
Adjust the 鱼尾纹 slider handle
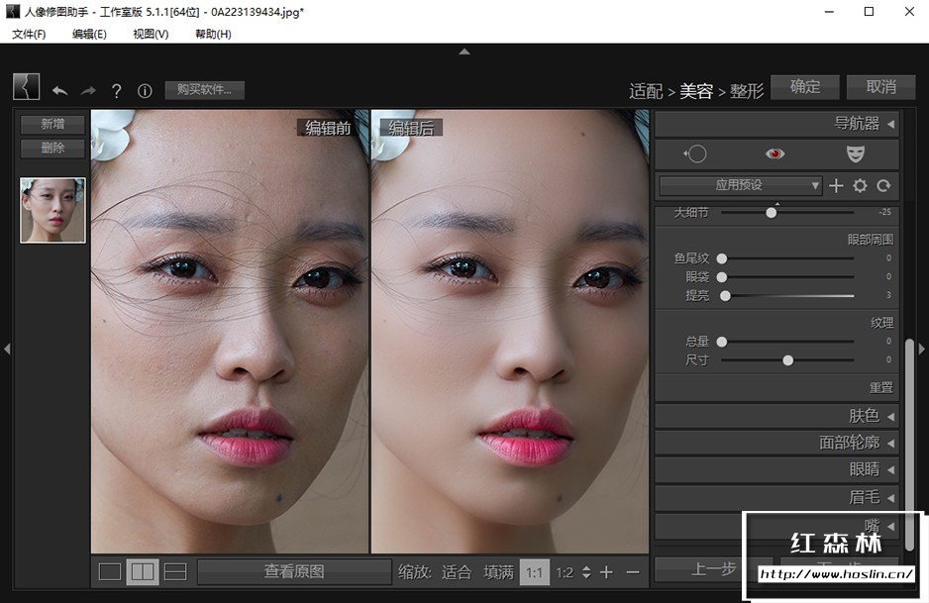coord(722,258)
